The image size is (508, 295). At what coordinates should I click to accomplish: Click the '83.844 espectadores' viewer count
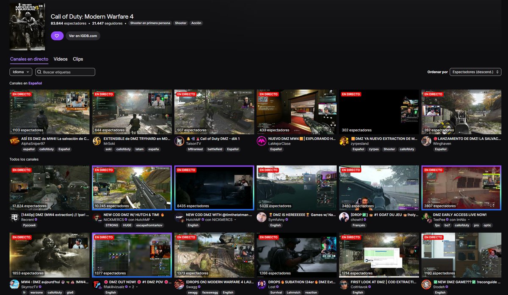click(69, 23)
